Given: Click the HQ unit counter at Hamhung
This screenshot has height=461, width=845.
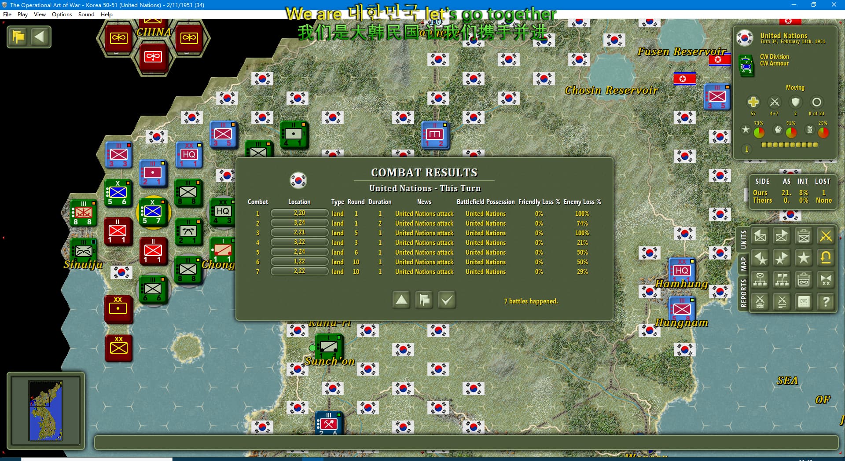Looking at the screenshot, I should coord(681,270).
